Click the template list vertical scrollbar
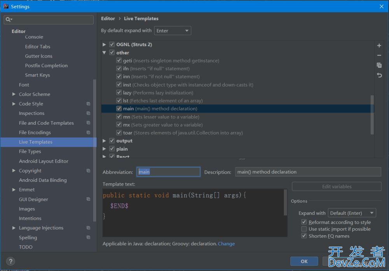389x271 pixels. [x=372, y=115]
